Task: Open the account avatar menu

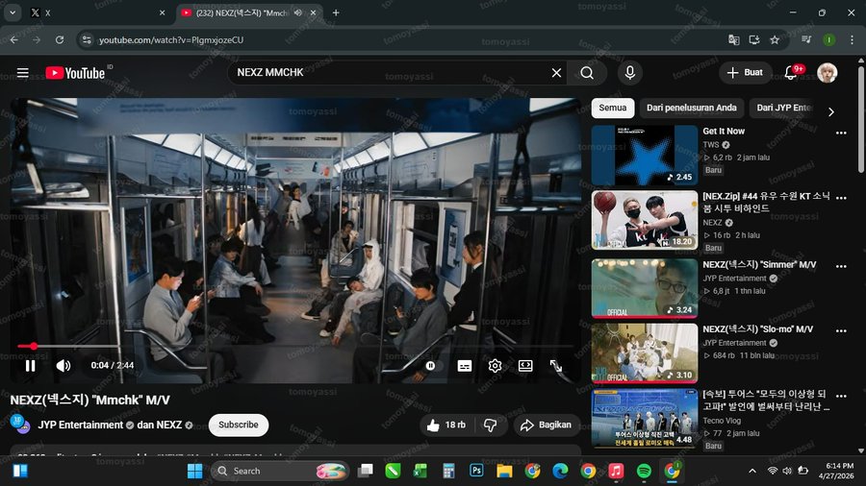Action: pyautogui.click(x=827, y=73)
